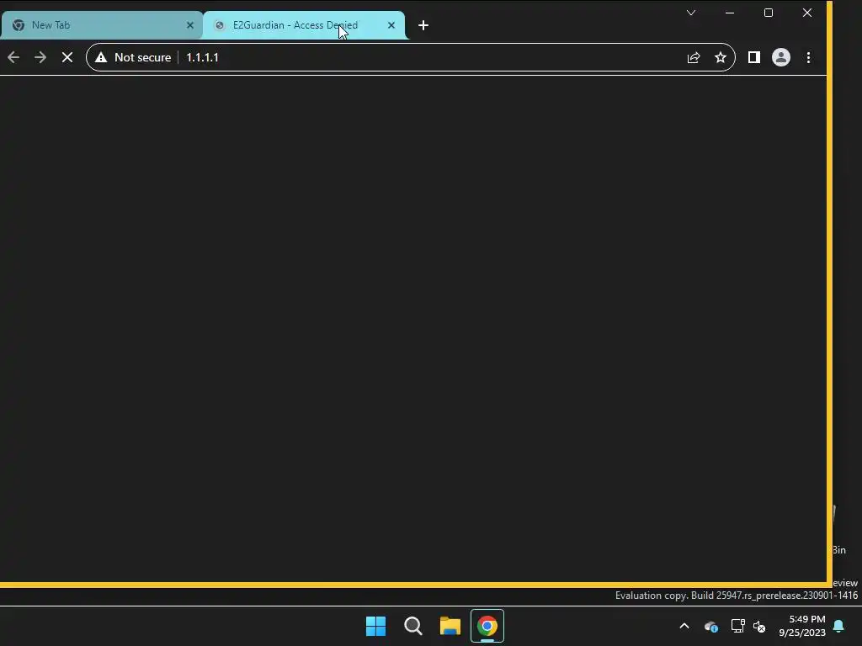Select the E2Guardian - Access Denied tab
Image resolution: width=862 pixels, height=646 pixels.
pos(303,25)
